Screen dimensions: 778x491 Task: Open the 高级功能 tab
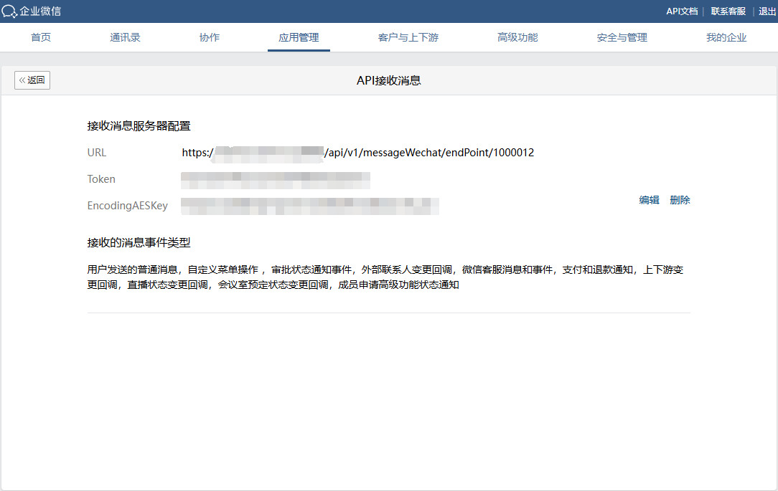517,37
